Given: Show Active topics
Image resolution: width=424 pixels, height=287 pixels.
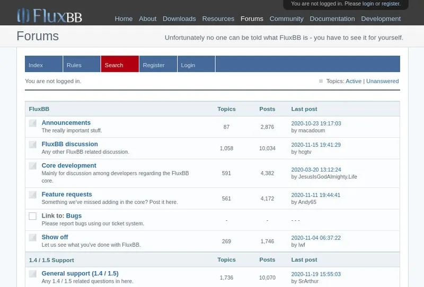Looking at the screenshot, I should [x=353, y=81].
